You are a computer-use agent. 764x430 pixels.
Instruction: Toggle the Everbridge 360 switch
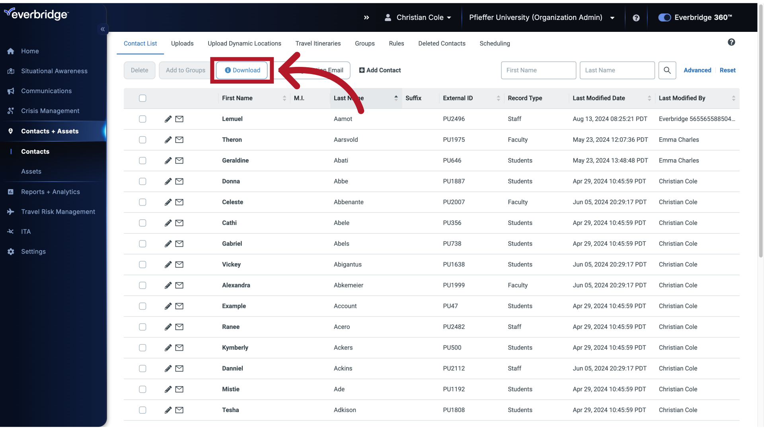[x=664, y=18]
